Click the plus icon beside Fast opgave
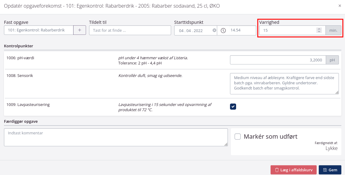 80,30
